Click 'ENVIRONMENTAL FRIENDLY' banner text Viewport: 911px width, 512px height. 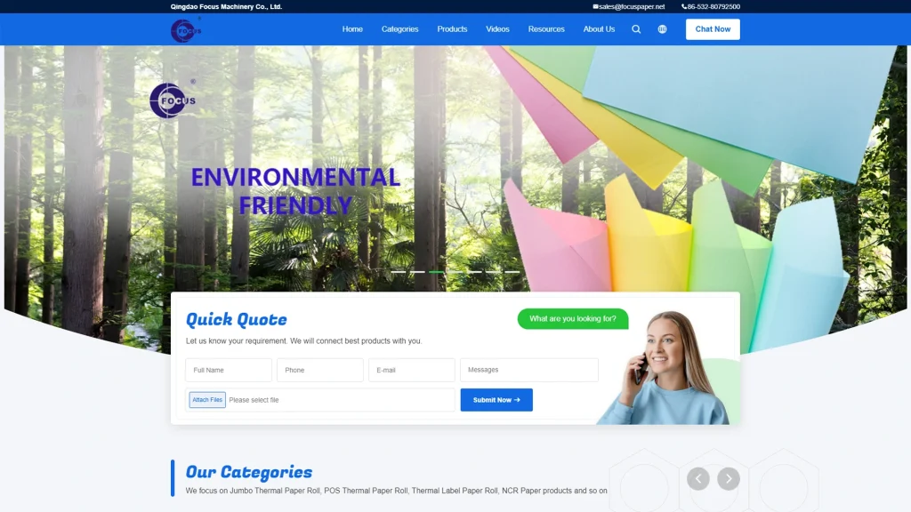295,191
